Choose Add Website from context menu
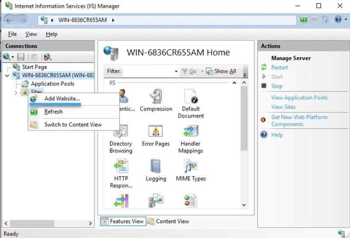This screenshot has height=238, width=350. tap(73, 98)
